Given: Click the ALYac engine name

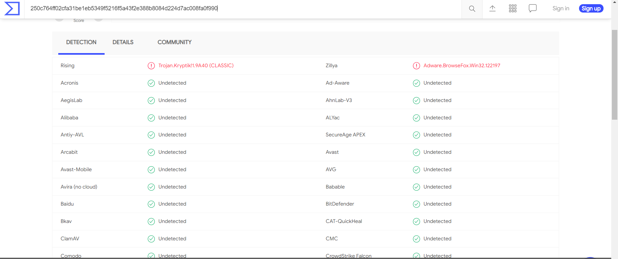Looking at the screenshot, I should point(332,118).
